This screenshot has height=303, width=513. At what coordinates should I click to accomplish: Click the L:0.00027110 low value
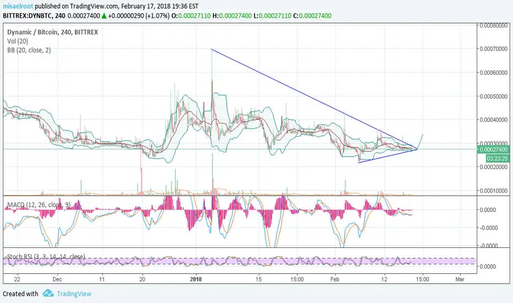(x=272, y=16)
